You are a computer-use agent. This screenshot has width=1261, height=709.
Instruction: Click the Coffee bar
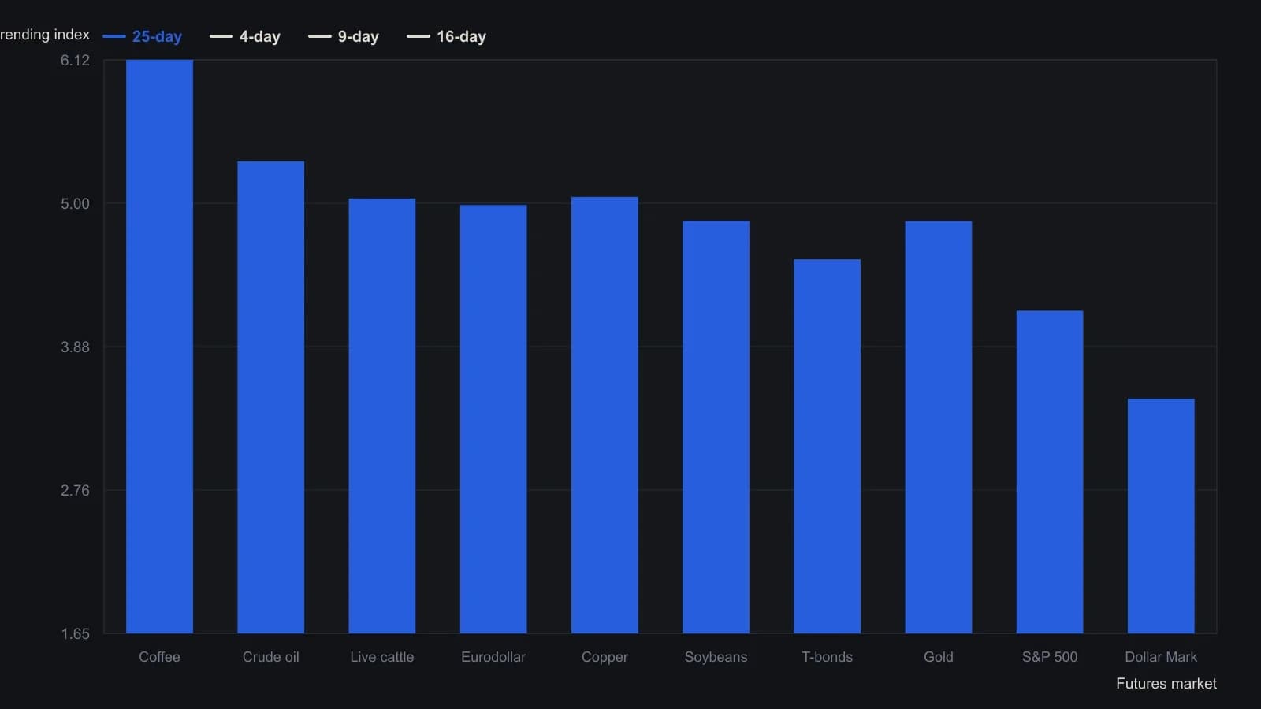tap(159, 347)
